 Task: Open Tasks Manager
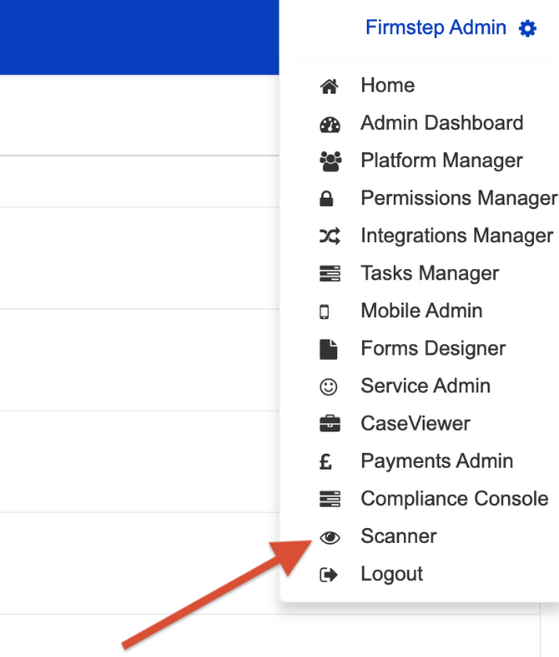point(430,274)
